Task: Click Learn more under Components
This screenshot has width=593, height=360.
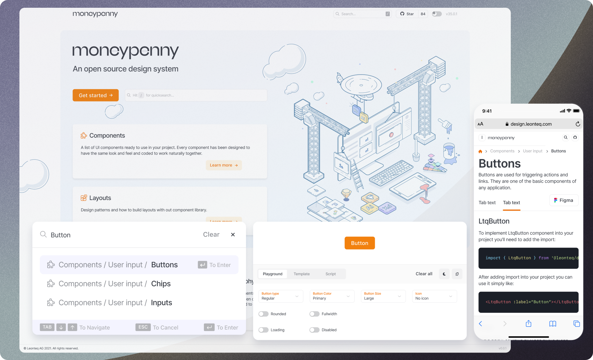Action: pyautogui.click(x=224, y=165)
